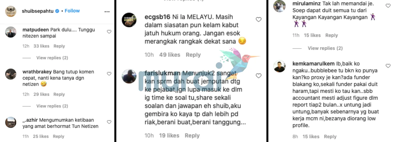Tap the heart icon on _.azhir's comment
Image resolution: width=395 pixels, height=142 pixels.
(109, 122)
